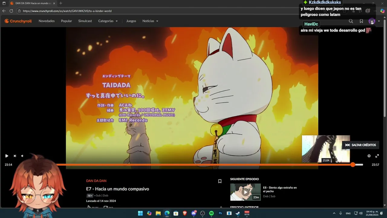View site information lock icon
Screen dimensions: 387x218
click(19, 11)
